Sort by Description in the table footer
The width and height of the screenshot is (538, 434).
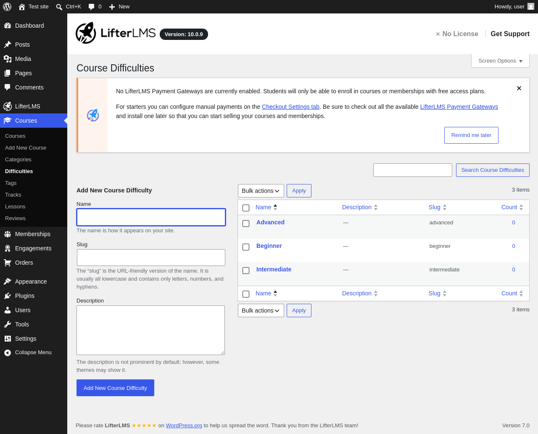(360, 293)
